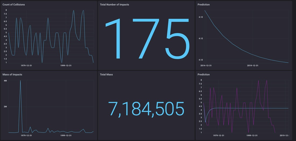Open the Mass of Impacts panel title menu
Screen dimensions: 296x141
[x=12, y=75]
